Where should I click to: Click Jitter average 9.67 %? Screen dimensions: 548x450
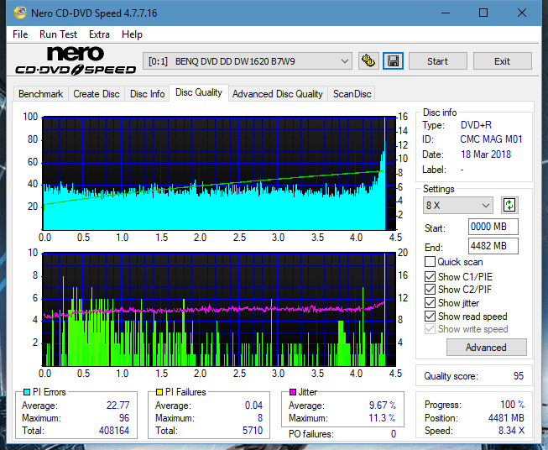(x=383, y=406)
